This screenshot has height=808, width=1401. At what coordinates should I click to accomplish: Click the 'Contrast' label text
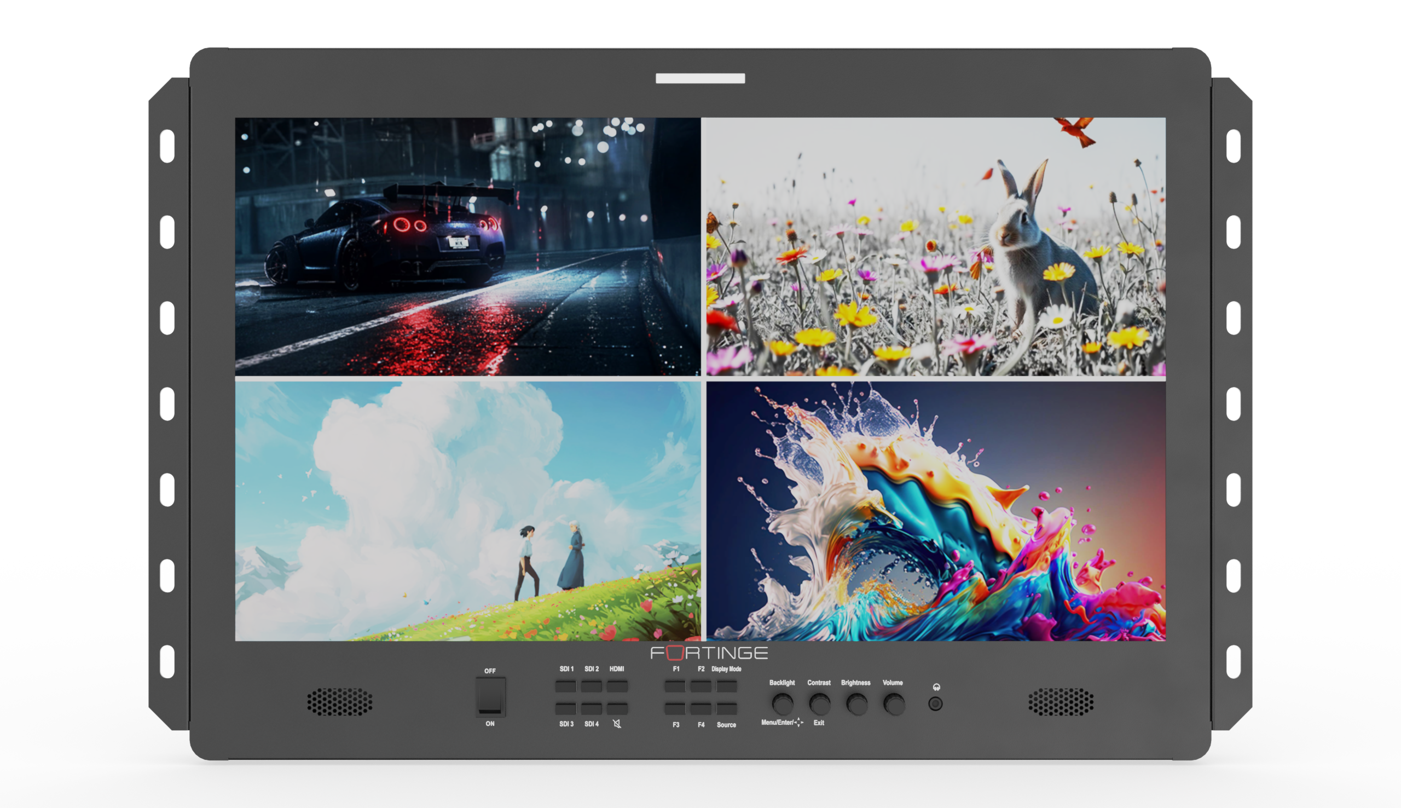[819, 683]
